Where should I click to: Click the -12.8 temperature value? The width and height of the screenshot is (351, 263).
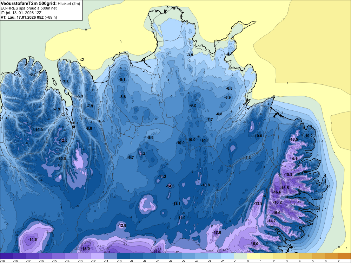[x=122, y=225]
